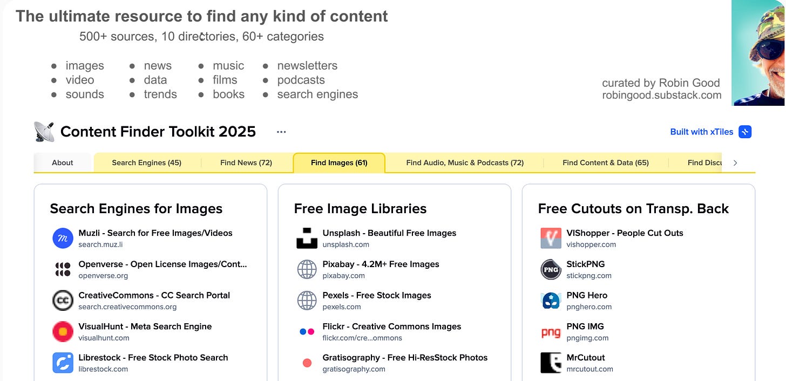This screenshot has width=786, height=381.
Task: Click the search.muz.li URL text
Action: (101, 244)
